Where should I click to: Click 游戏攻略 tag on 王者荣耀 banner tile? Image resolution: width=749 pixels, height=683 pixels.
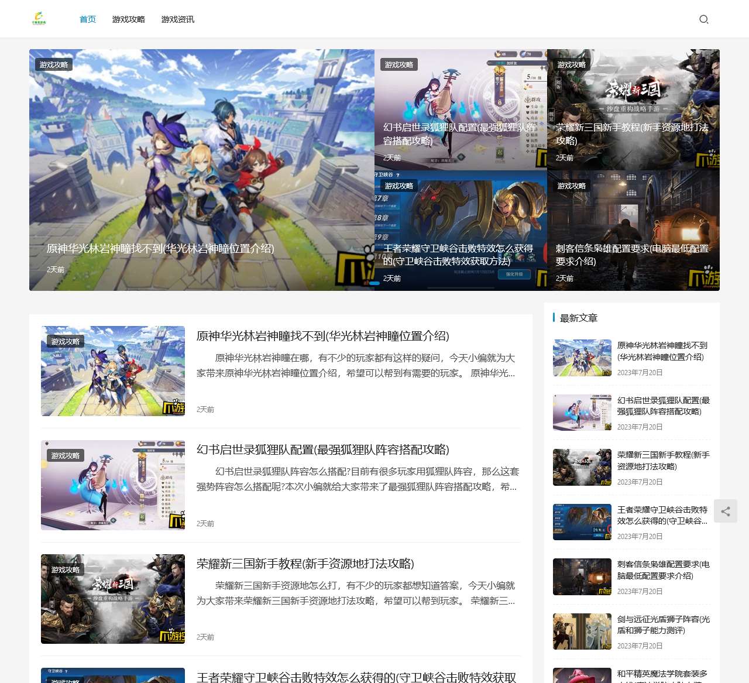[399, 186]
